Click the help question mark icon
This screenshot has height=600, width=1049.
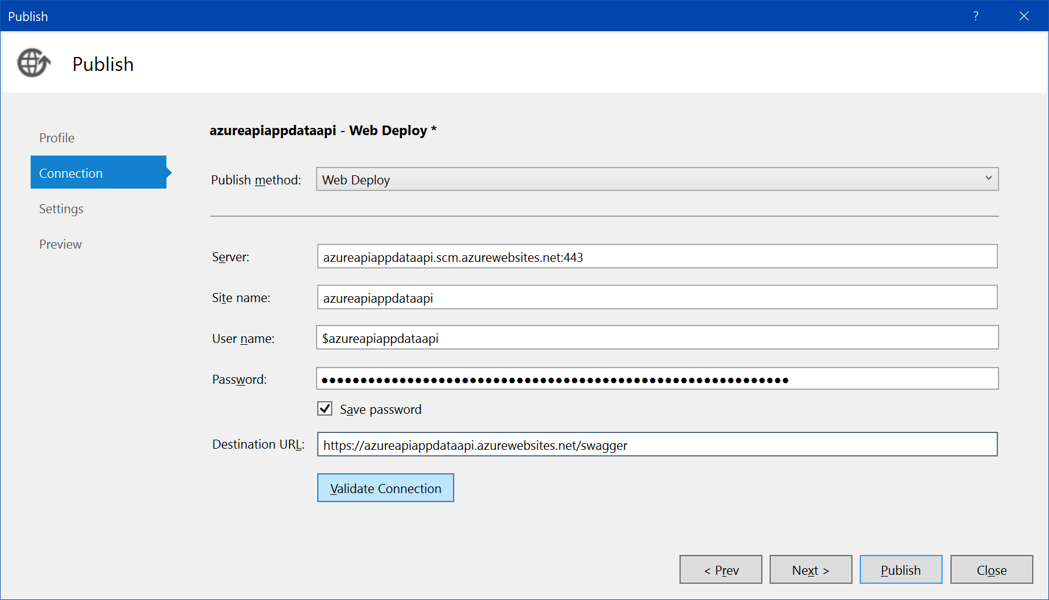tap(976, 16)
